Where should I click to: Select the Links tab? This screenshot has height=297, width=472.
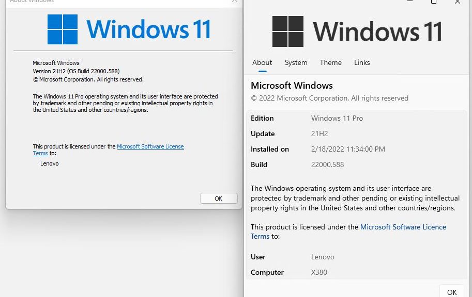point(362,62)
